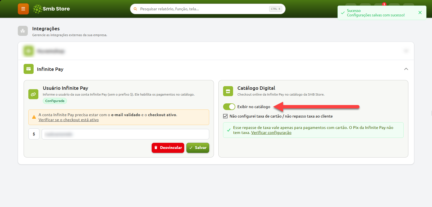The height and width of the screenshot is (207, 432).
Task: Click the Integrações header icon
Action: (x=23, y=31)
